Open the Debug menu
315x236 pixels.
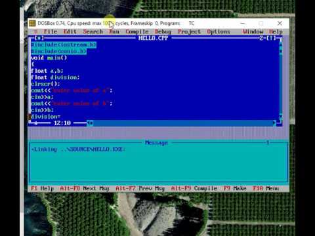coord(163,31)
